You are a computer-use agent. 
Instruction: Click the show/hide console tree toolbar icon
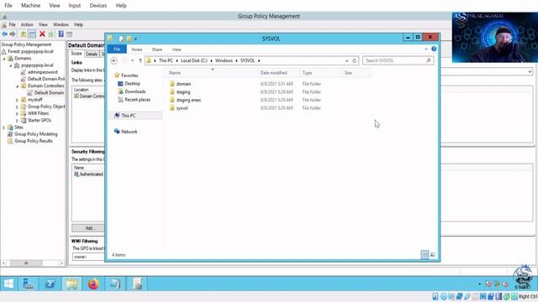coord(32,34)
